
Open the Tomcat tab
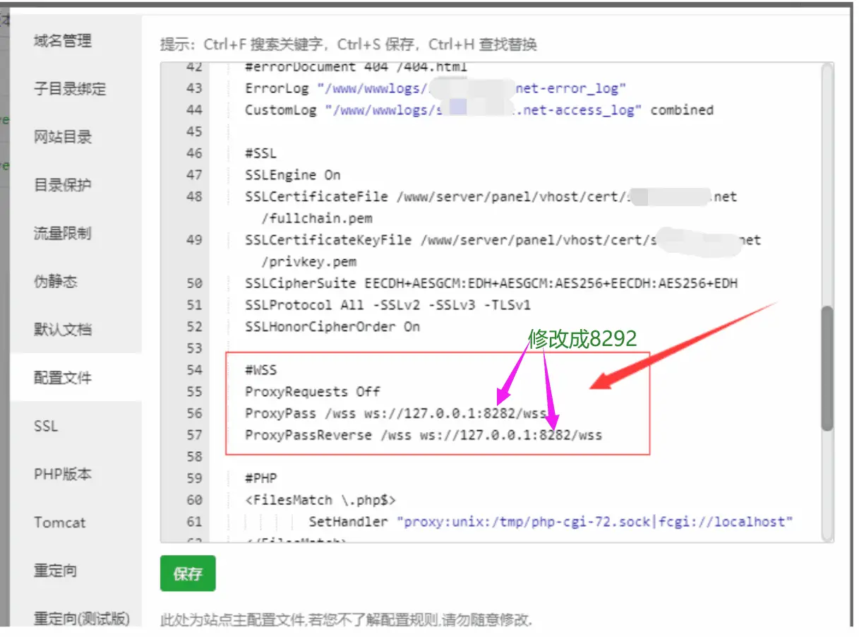59,523
